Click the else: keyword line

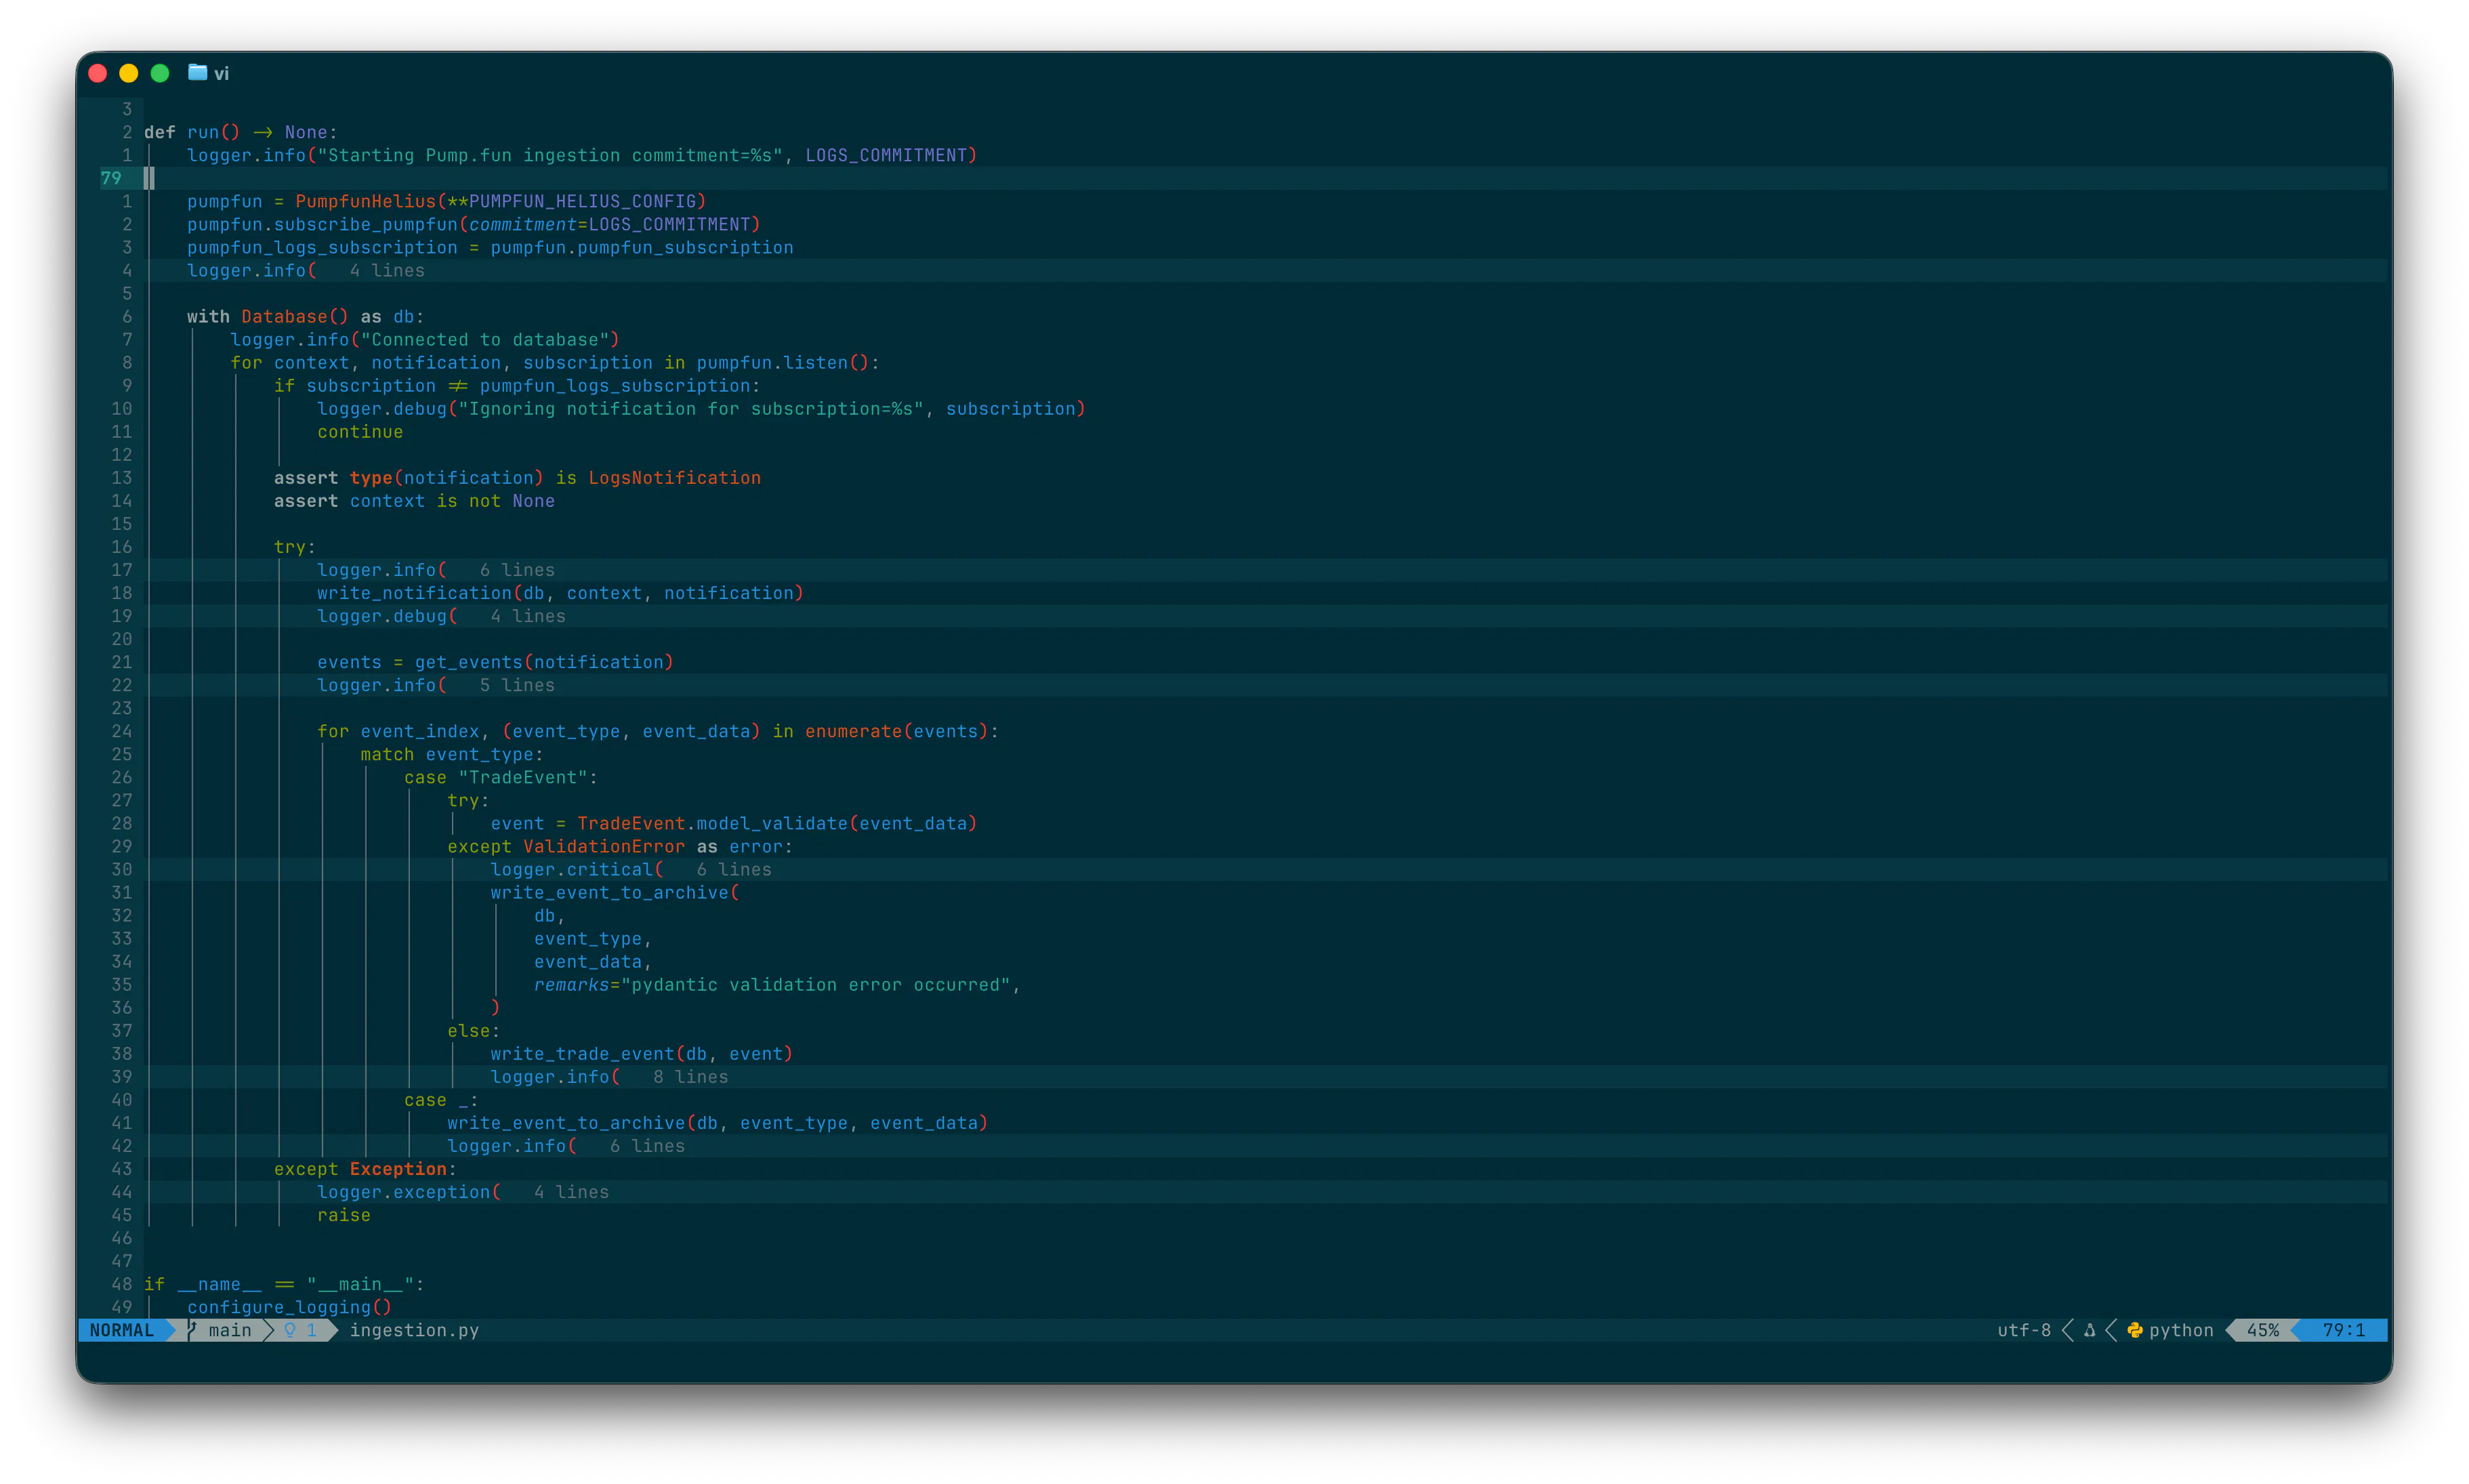[474, 1031]
